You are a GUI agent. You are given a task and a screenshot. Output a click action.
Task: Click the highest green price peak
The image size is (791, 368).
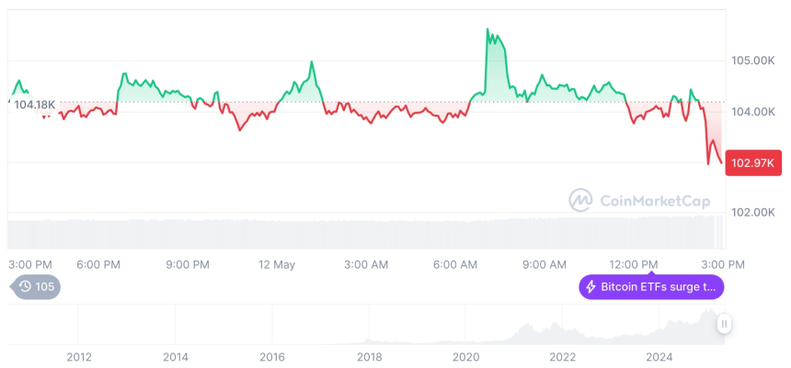487,30
